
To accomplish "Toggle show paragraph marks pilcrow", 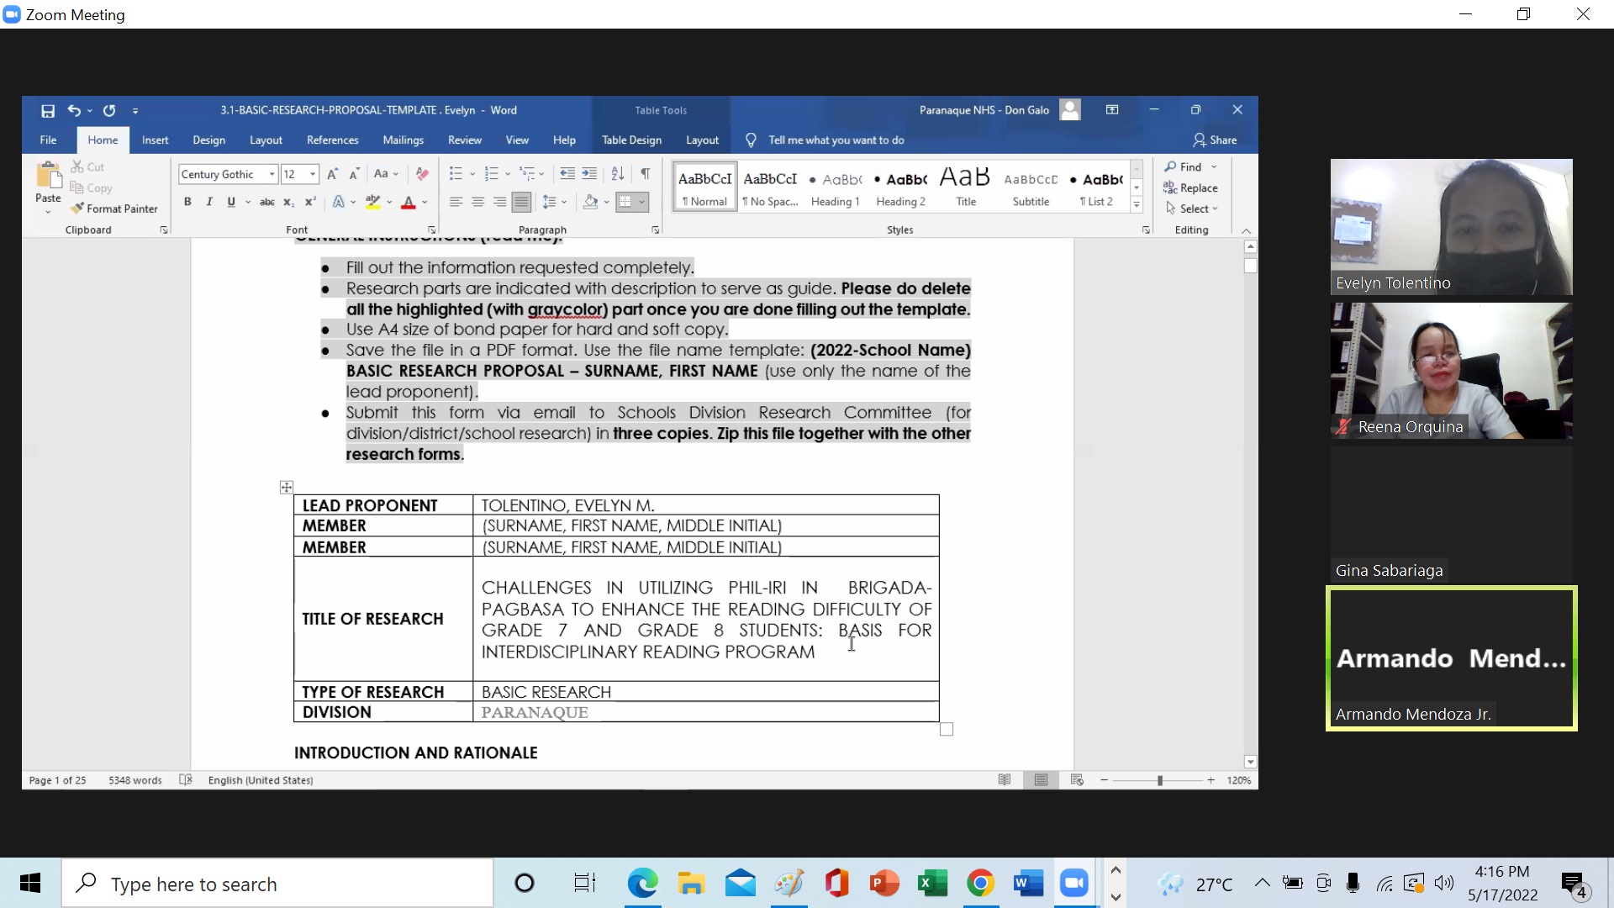I will (645, 174).
